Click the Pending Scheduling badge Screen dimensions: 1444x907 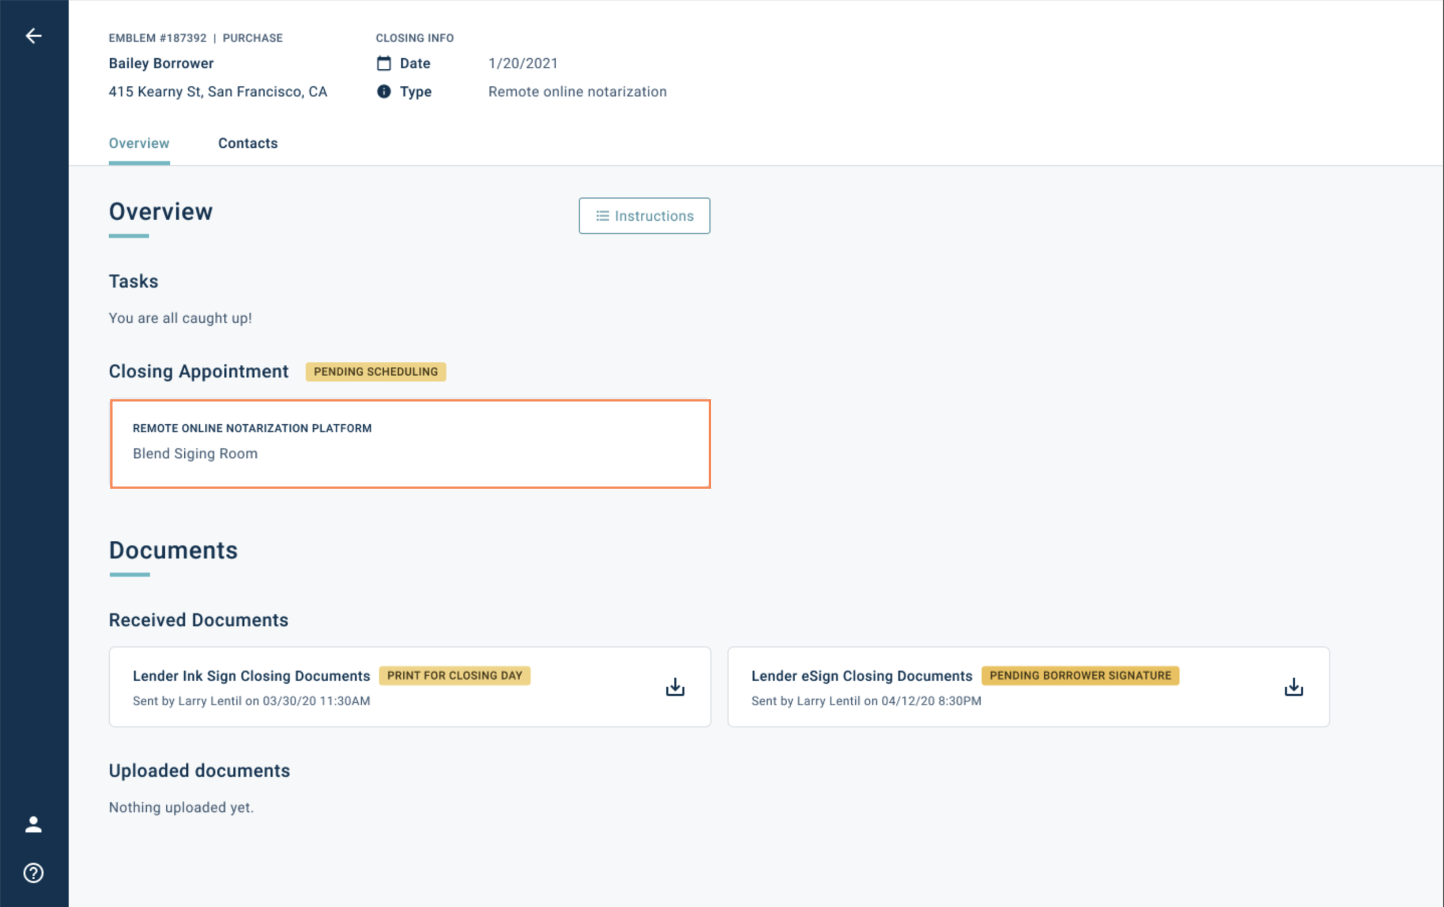pos(375,372)
